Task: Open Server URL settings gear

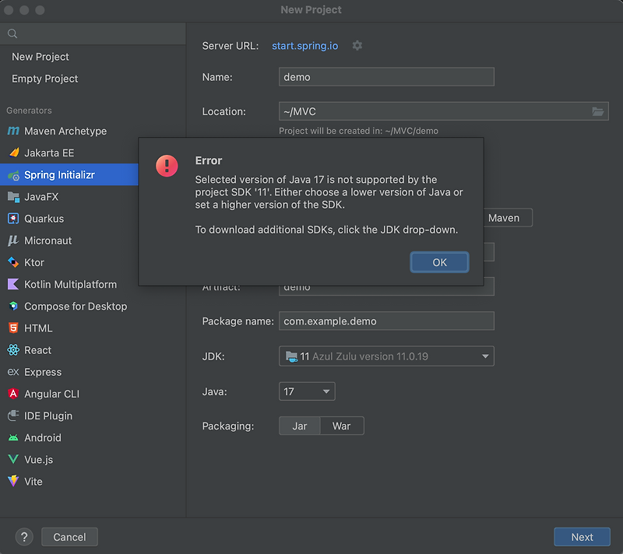Action: (357, 46)
